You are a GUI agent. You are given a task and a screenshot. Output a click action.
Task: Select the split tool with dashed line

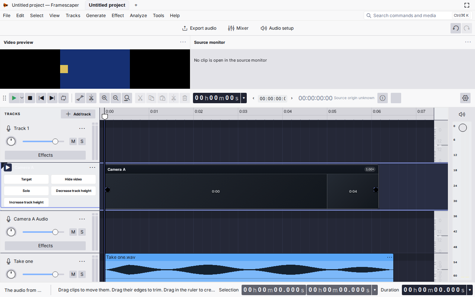[91, 98]
